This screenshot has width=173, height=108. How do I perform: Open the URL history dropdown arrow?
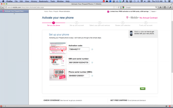click(116, 7)
